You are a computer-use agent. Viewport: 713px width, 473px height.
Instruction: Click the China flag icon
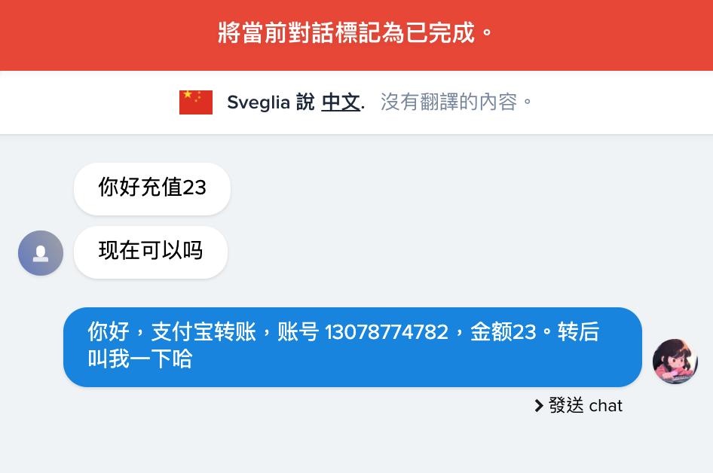pos(196,102)
